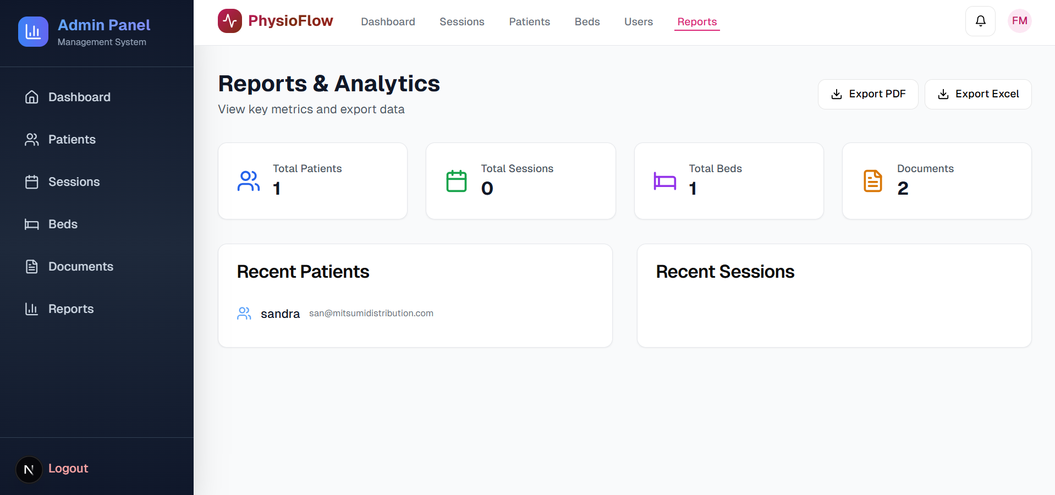1055x495 pixels.
Task: Log out using the Logout link
Action: click(x=68, y=468)
